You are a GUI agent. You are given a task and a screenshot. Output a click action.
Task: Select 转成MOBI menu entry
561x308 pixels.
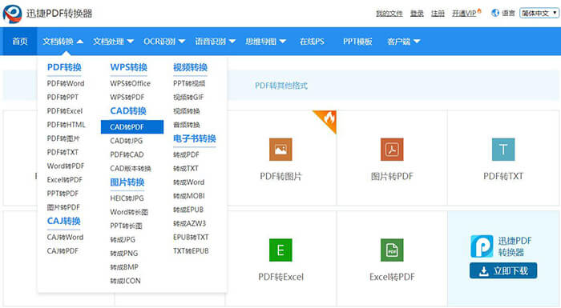[189, 196]
